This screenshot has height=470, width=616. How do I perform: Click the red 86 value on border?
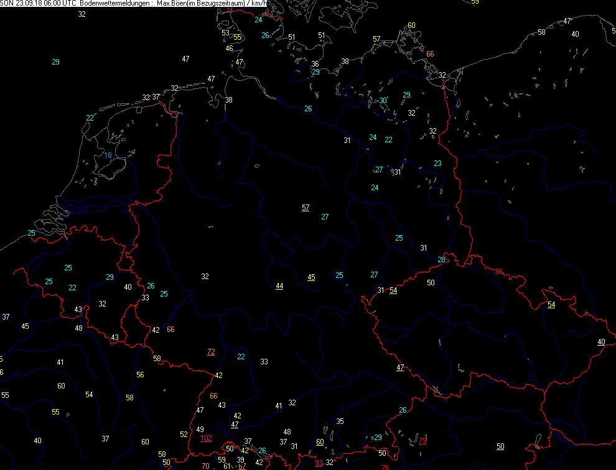pyautogui.click(x=499, y=271)
